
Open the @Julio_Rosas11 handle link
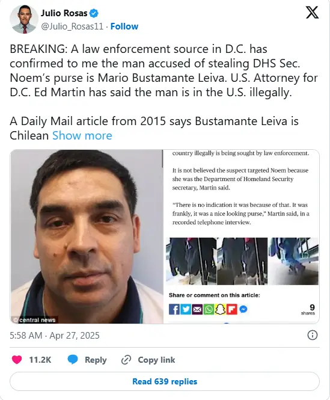pyautogui.click(x=72, y=26)
